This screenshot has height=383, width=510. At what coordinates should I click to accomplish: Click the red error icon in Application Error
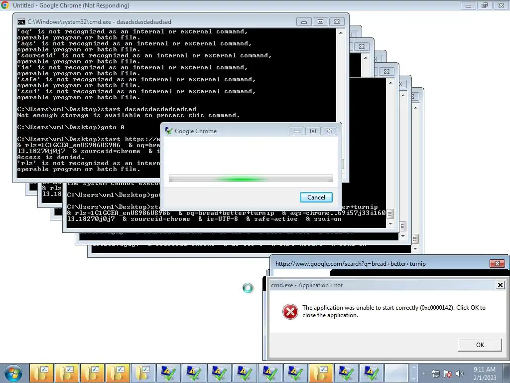[x=290, y=312]
